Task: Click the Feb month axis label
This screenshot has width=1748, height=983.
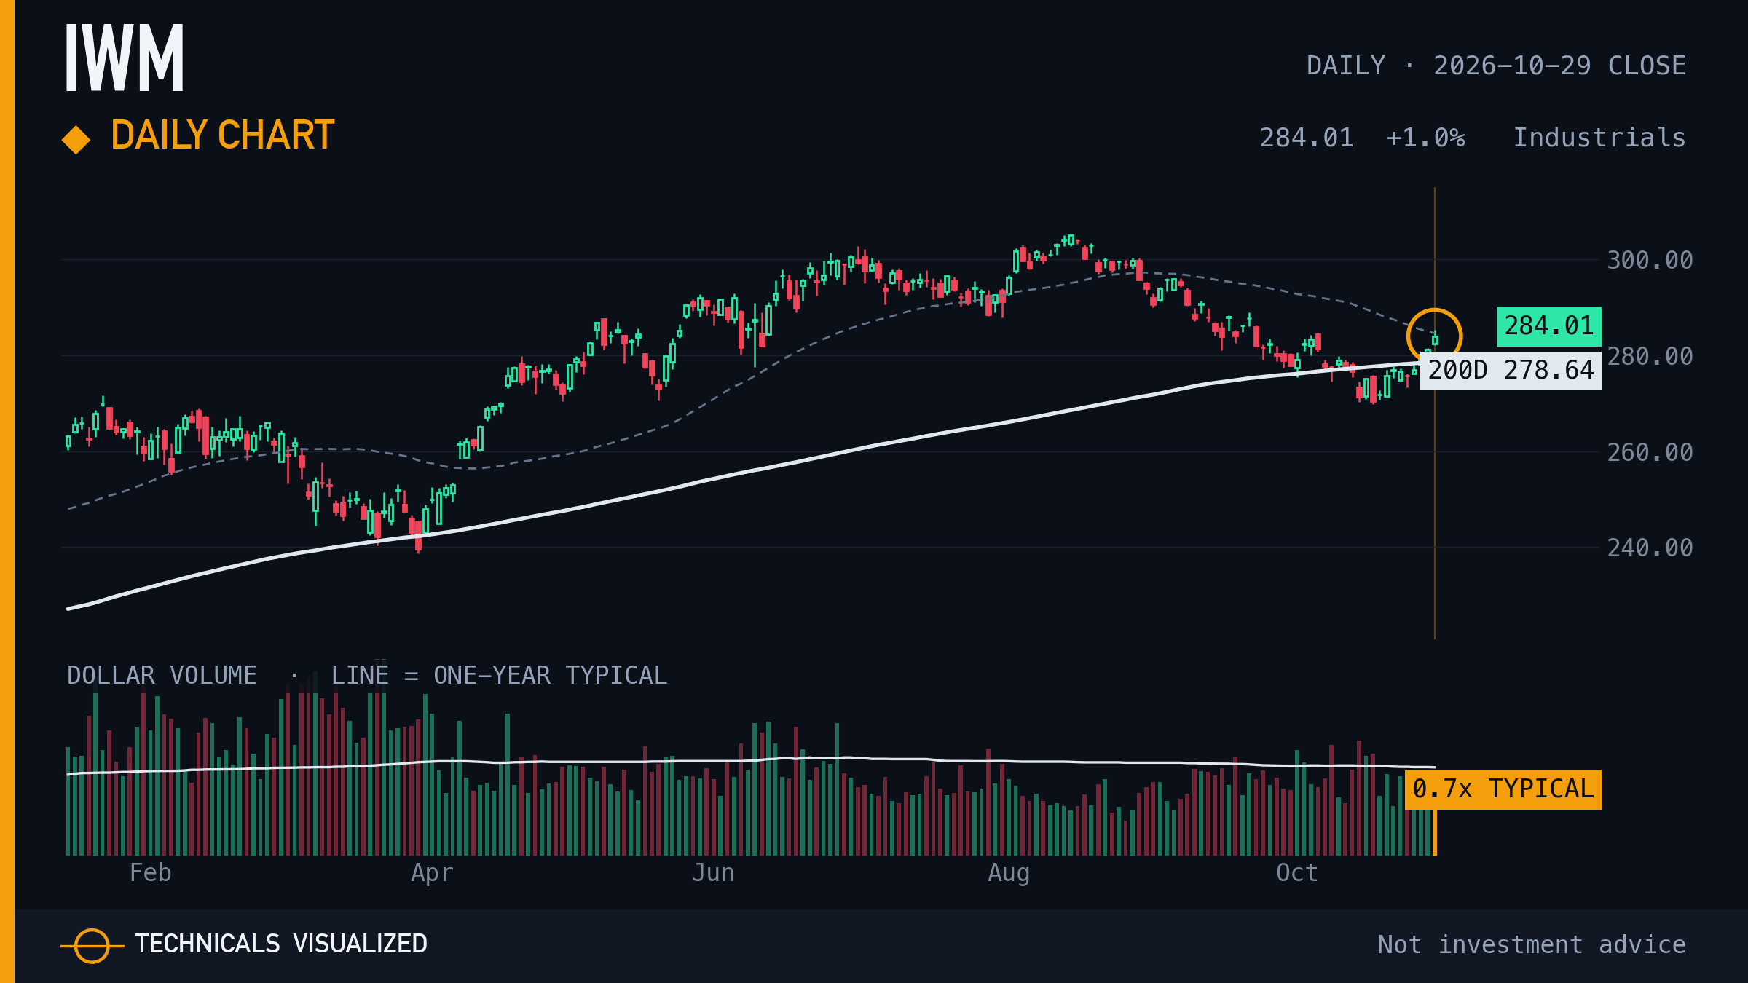Action: [x=150, y=872]
